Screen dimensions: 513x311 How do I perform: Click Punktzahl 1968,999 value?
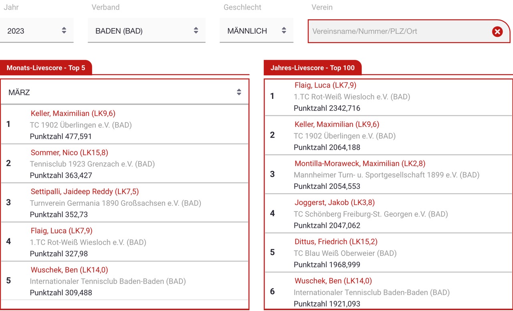(x=327, y=265)
